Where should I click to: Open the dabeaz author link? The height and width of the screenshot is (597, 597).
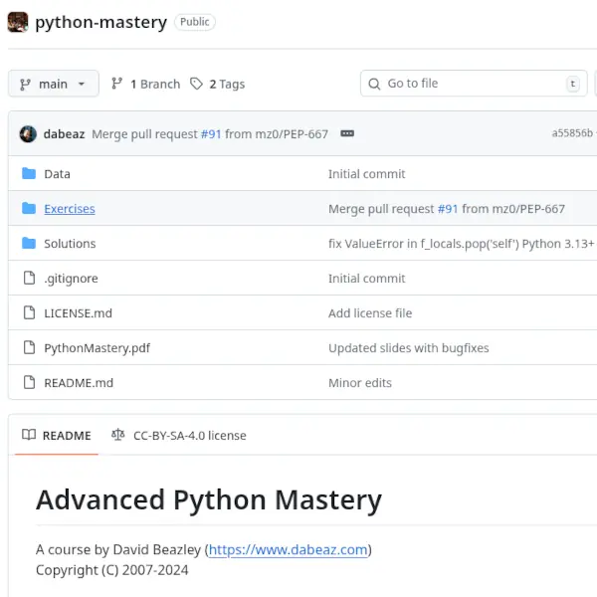tap(64, 134)
